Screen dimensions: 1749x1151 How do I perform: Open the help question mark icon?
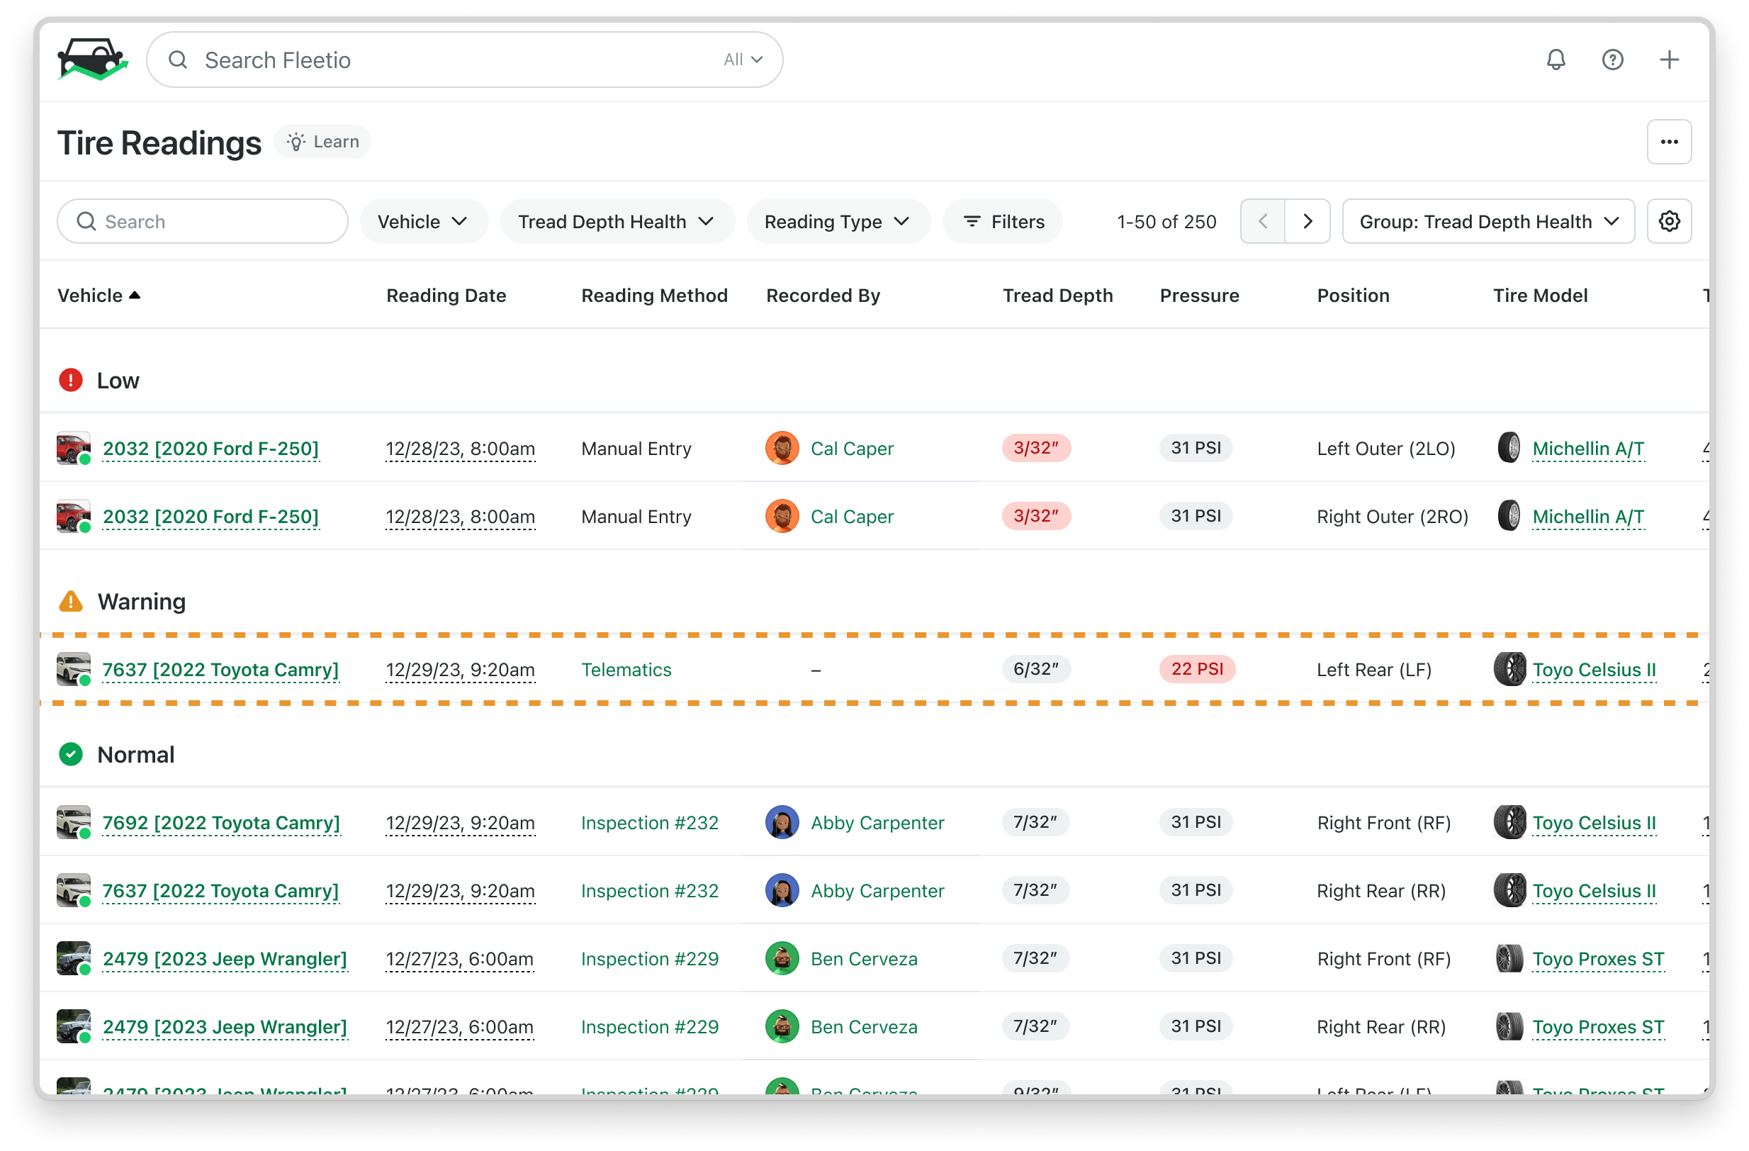click(1612, 60)
